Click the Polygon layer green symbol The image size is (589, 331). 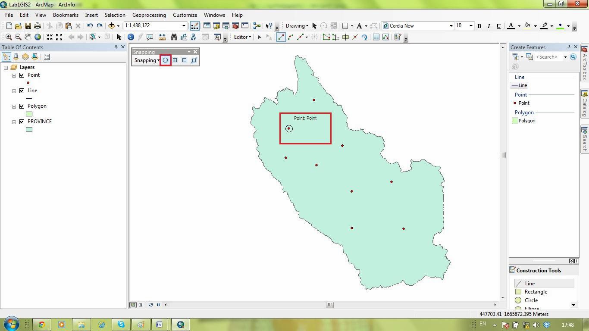click(x=29, y=114)
